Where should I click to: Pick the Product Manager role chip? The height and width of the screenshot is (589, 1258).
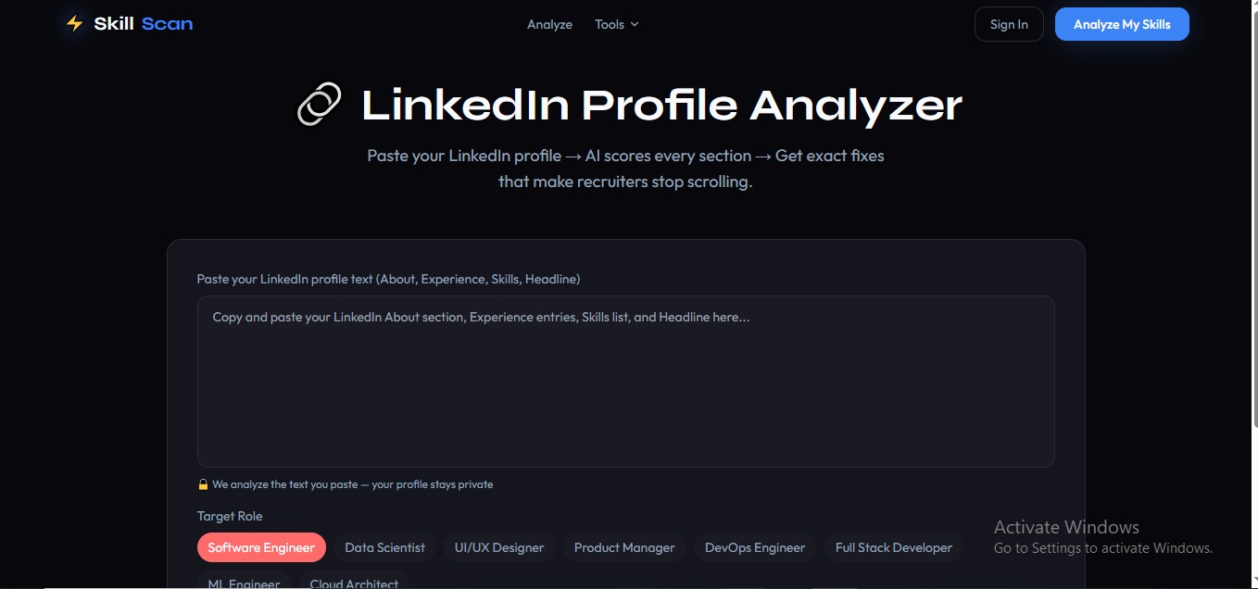tap(624, 547)
